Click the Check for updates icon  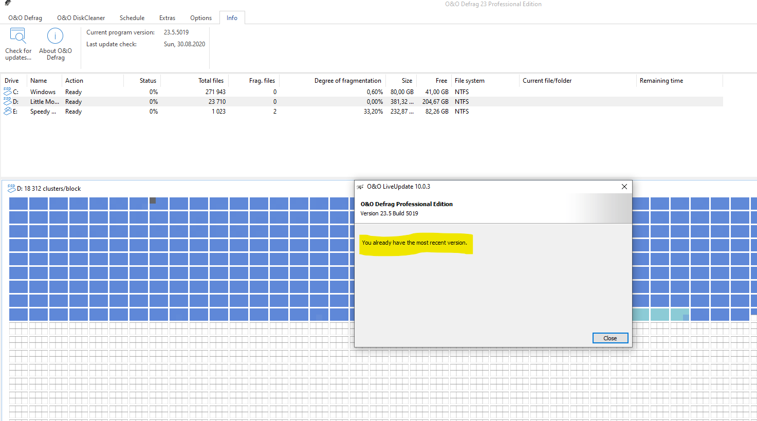click(x=18, y=36)
